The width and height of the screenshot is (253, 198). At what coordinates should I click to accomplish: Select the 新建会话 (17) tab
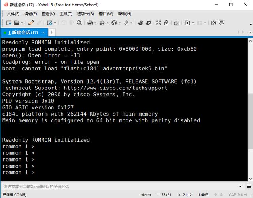[23, 32]
